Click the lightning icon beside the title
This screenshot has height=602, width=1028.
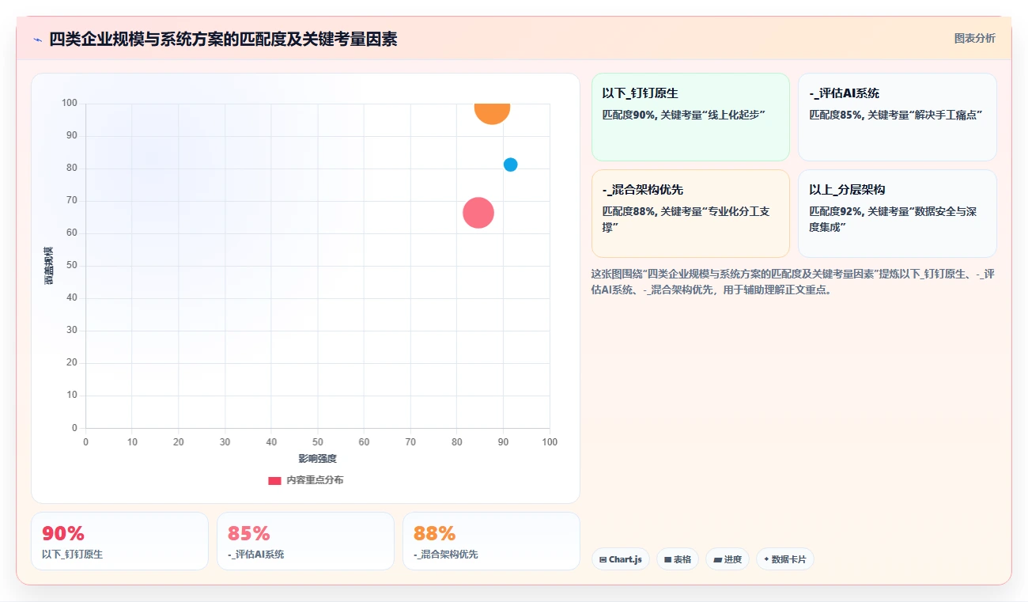pos(37,40)
